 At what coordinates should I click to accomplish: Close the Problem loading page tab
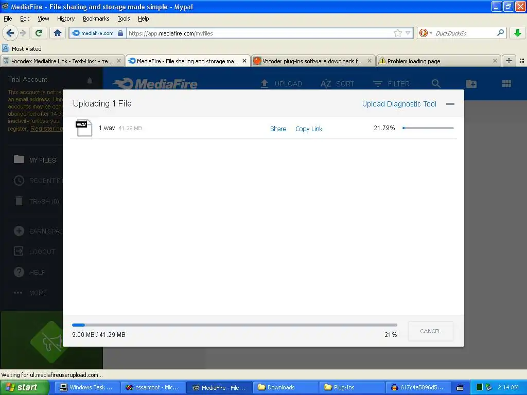click(495, 61)
